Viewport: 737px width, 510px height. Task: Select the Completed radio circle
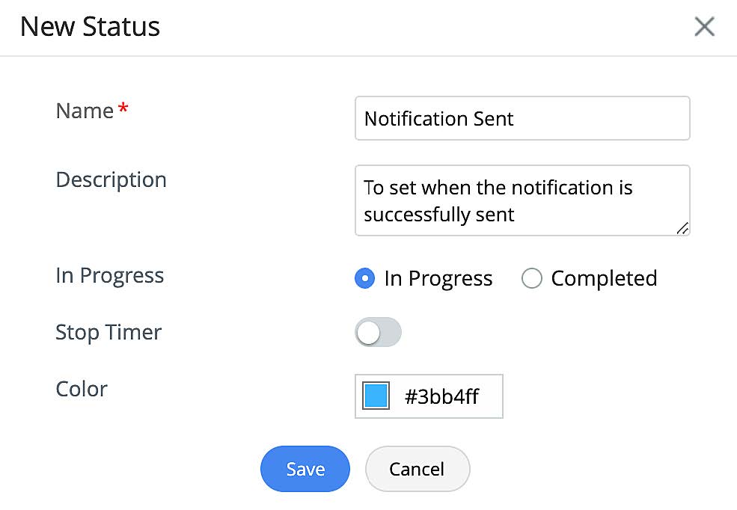tap(531, 279)
